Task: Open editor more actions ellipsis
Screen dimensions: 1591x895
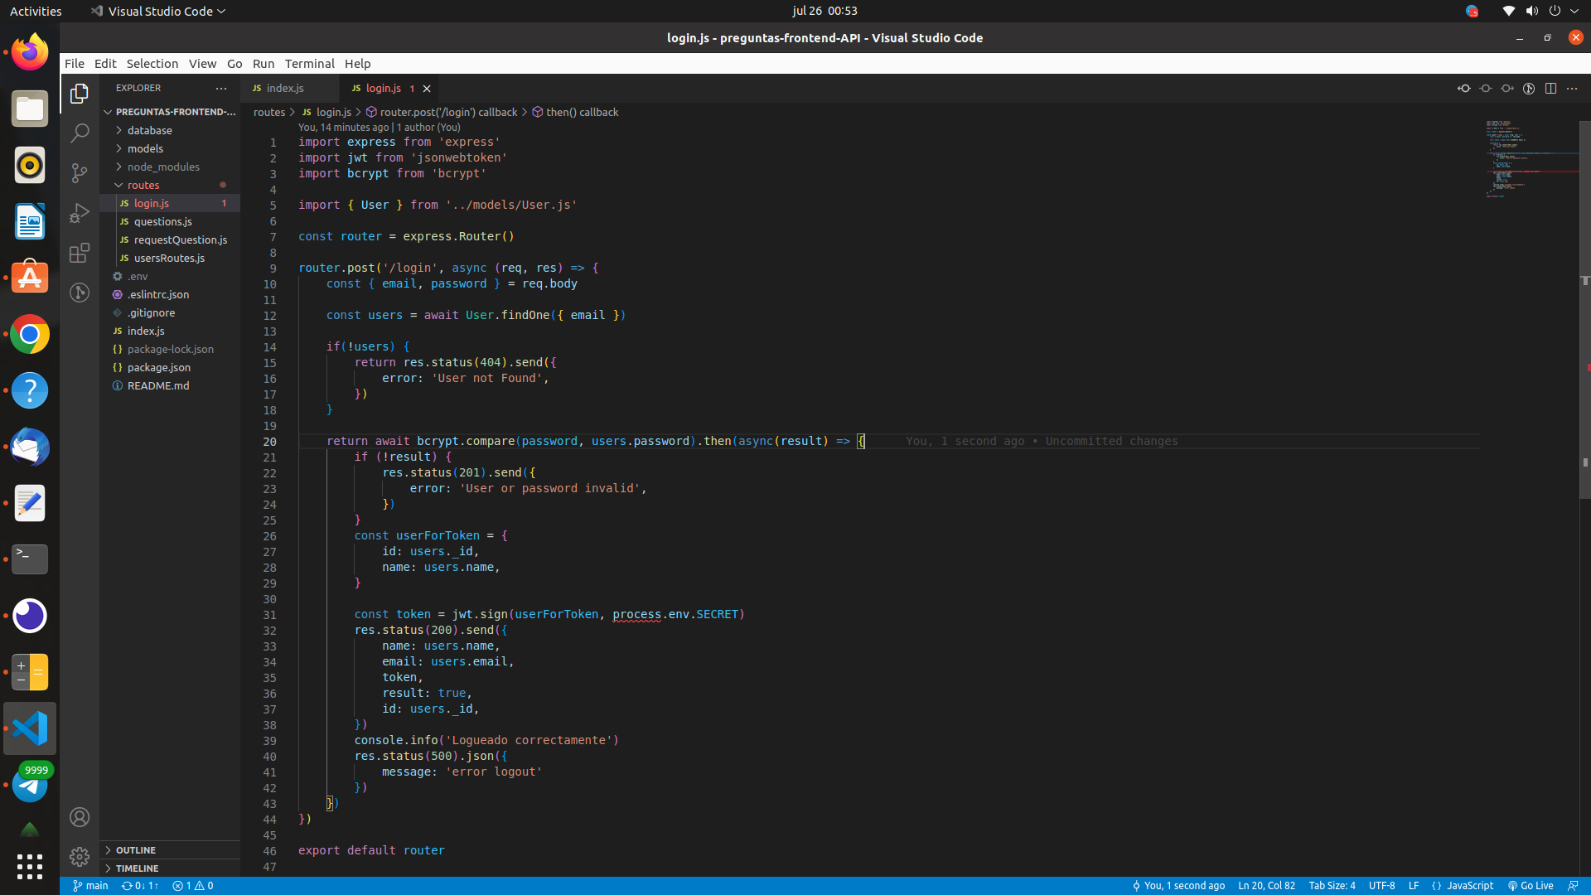Action: pos(1572,89)
